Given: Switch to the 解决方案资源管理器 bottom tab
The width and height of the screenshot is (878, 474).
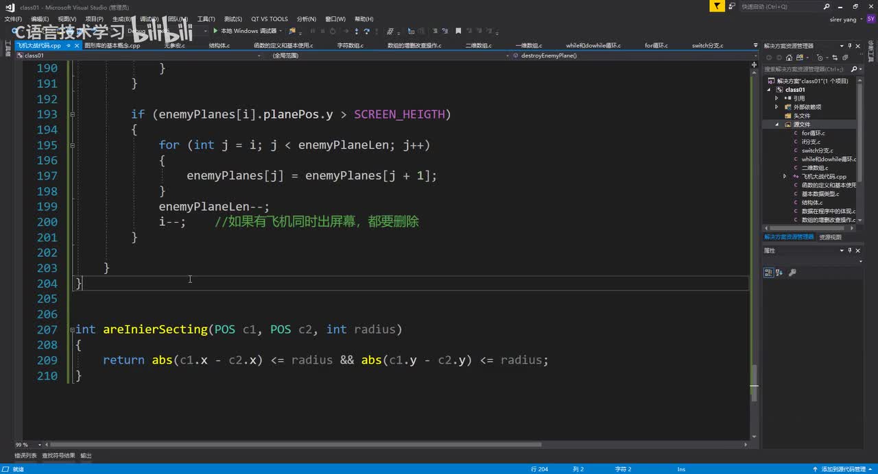Looking at the screenshot, I should (x=789, y=237).
